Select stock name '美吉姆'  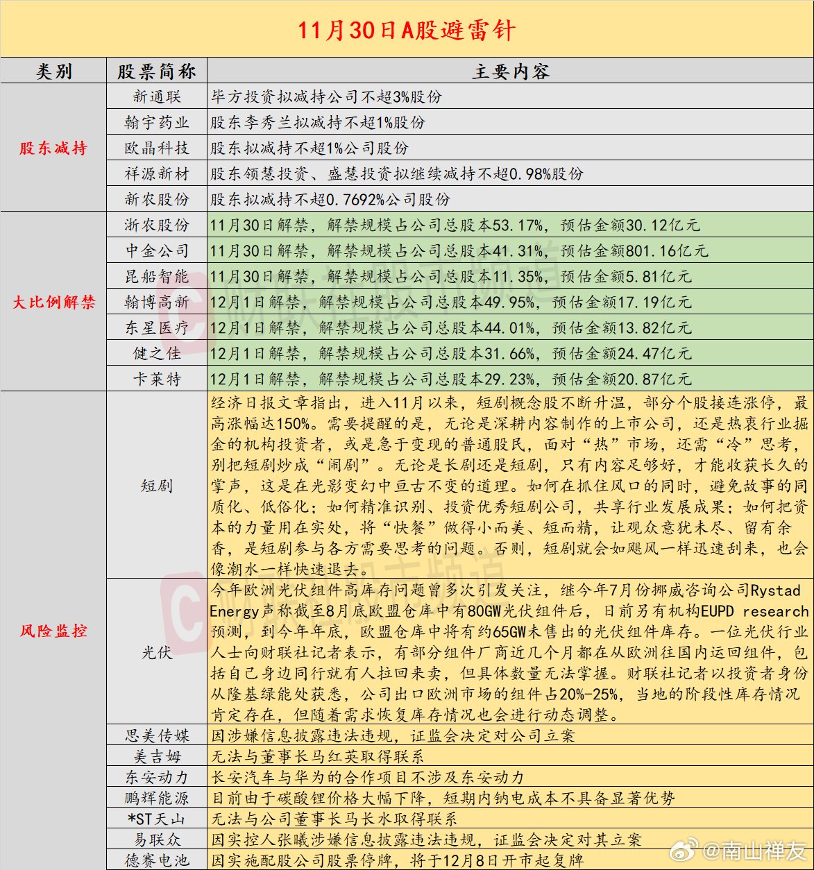(x=157, y=756)
